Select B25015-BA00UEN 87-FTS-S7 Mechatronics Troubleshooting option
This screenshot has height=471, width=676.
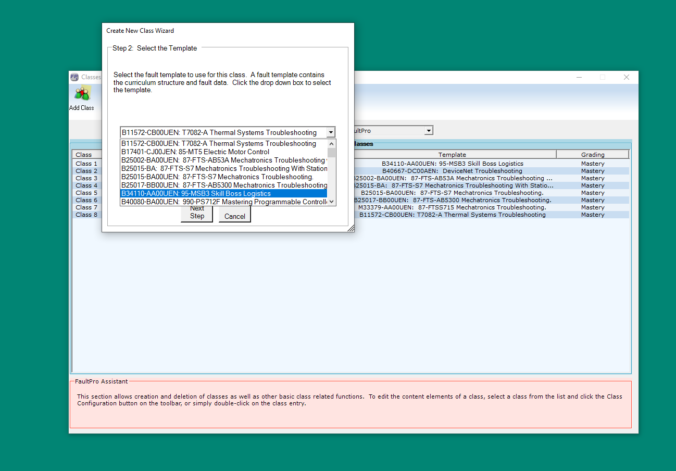point(223,177)
